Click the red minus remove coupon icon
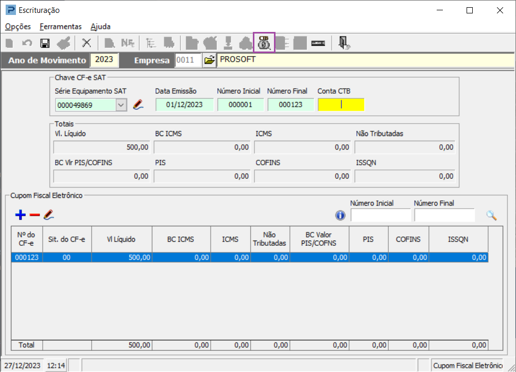The height and width of the screenshot is (372, 516). 35,215
